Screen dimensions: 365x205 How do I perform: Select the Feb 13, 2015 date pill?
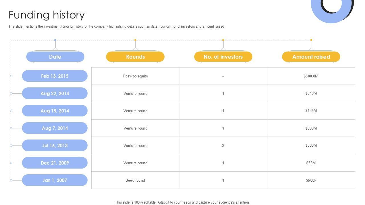coord(55,76)
